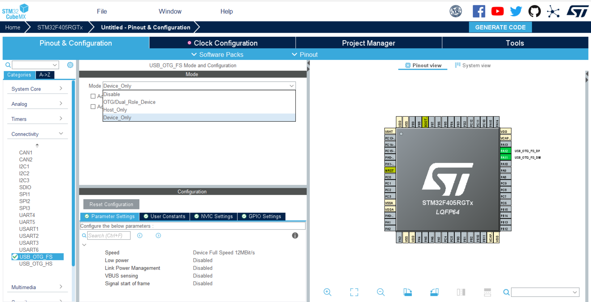The image size is (591, 302).
Task: Open the NVIC Settings tab
Action: point(213,216)
